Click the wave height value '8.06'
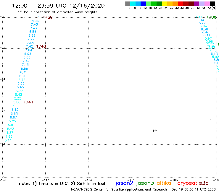 tap(35, 21)
